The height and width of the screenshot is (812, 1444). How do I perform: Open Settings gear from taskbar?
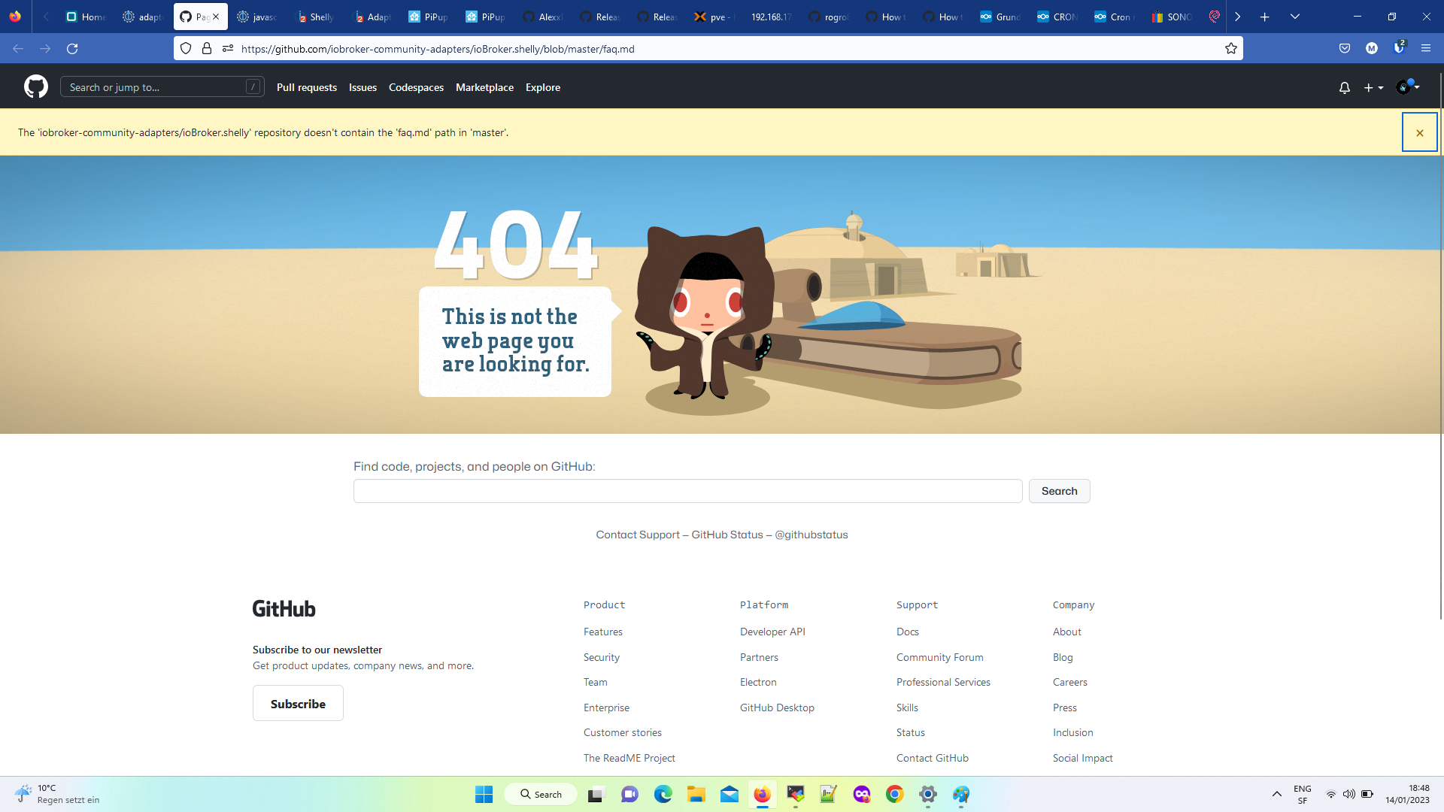[x=927, y=795]
